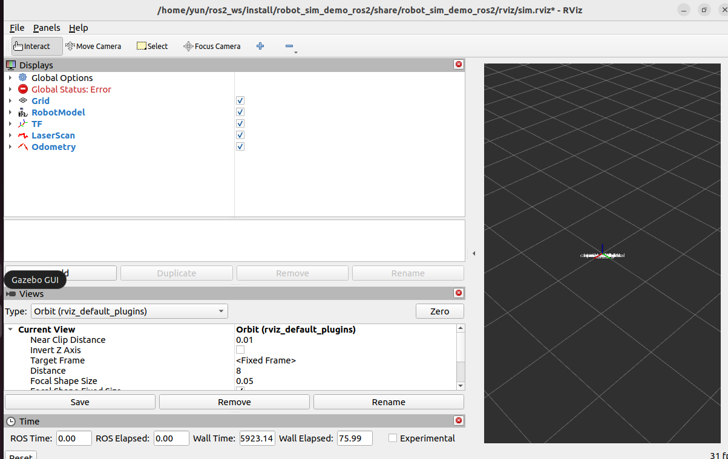The height and width of the screenshot is (459, 728).
Task: Open the File menu
Action: coord(17,28)
